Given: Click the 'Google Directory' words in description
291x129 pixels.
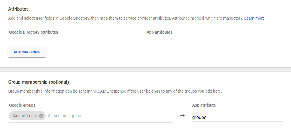Looking at the screenshot, I should pos(74,18).
